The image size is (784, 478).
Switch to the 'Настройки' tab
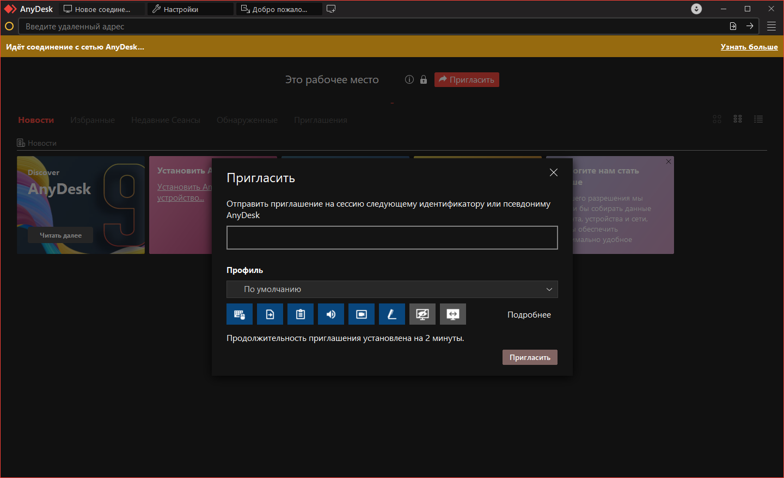(191, 9)
